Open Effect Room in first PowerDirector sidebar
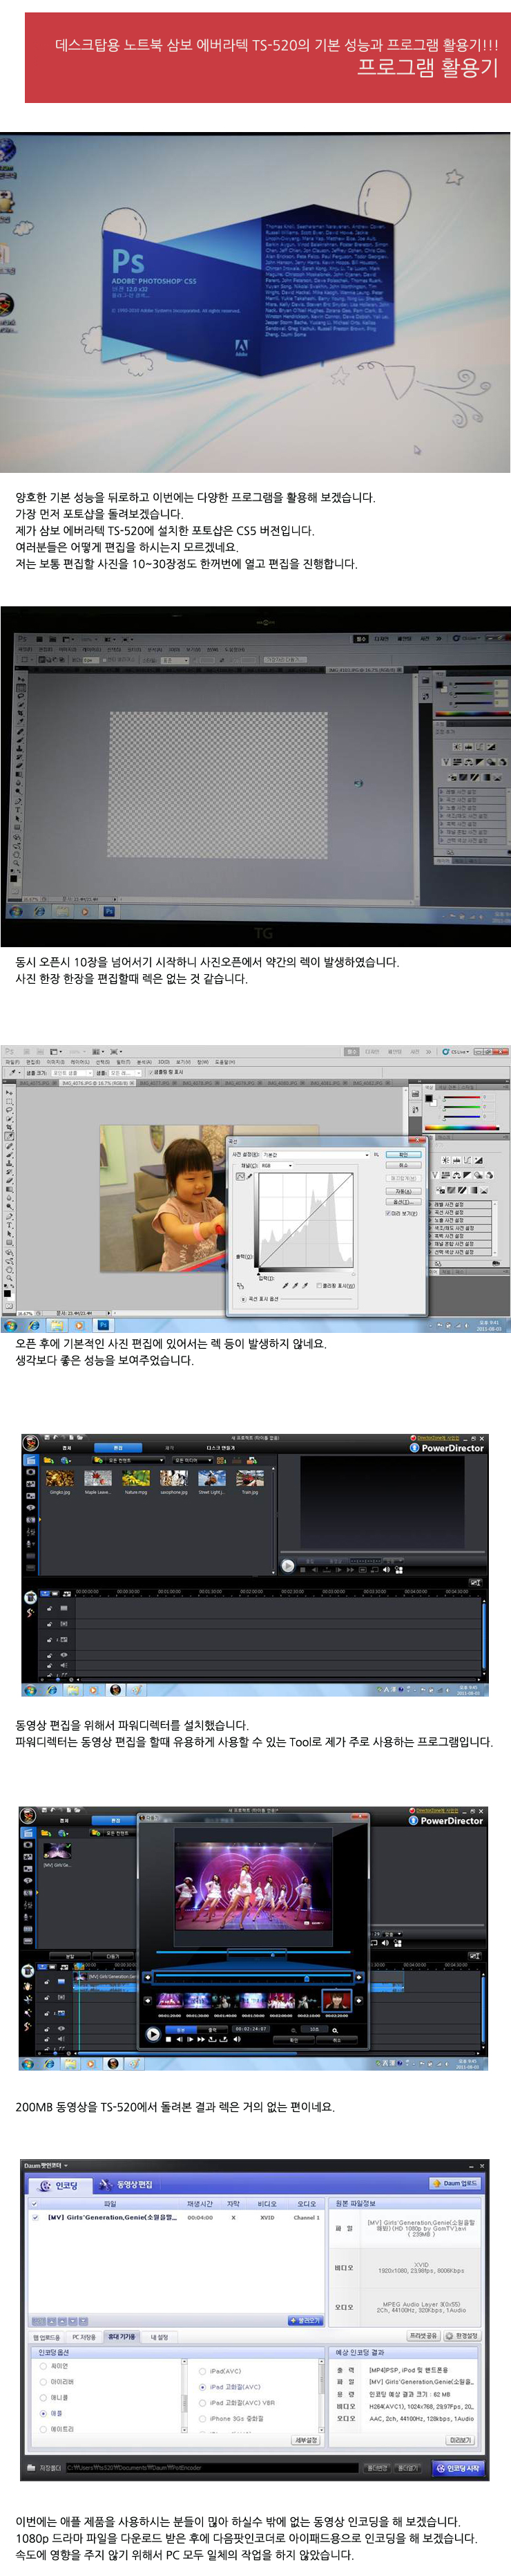511x2576 pixels. tap(30, 1472)
